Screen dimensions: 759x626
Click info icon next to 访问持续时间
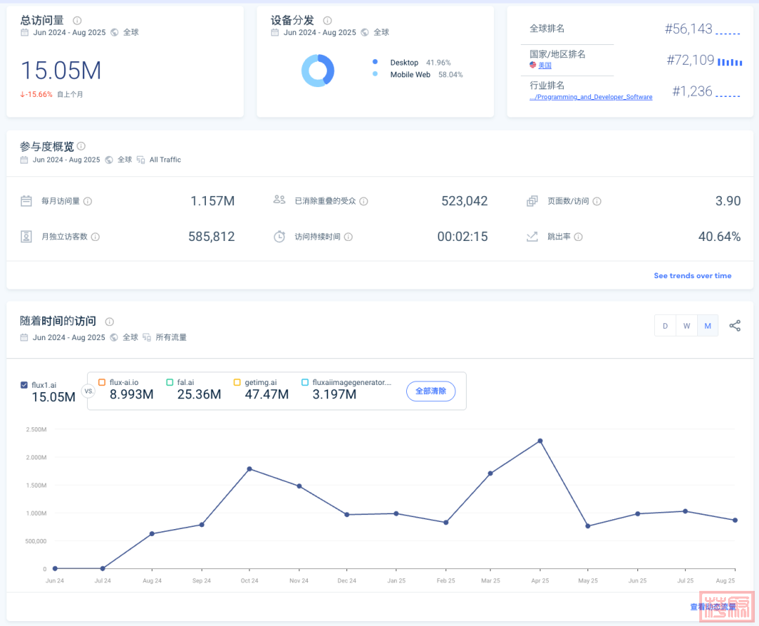coord(349,237)
